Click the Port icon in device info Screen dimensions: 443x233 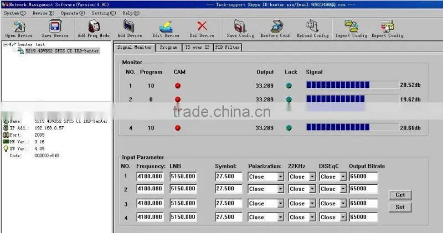tap(6, 134)
